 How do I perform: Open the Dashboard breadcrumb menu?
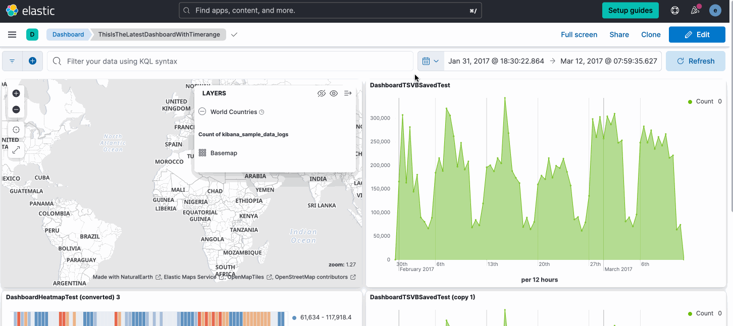point(68,34)
